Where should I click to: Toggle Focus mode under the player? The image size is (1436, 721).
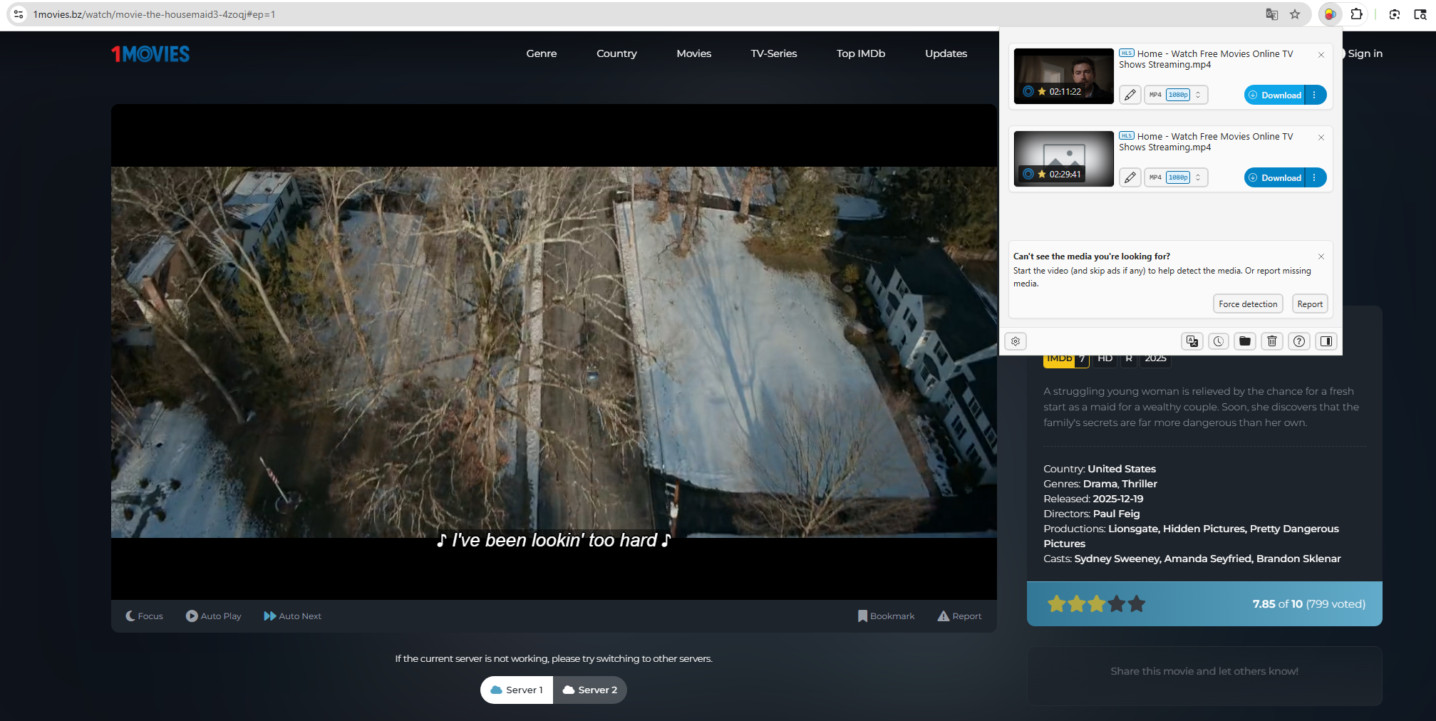144,616
